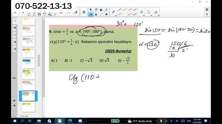Open the Attachments paperclip tab
The image size is (222, 124).
tap(15, 35)
